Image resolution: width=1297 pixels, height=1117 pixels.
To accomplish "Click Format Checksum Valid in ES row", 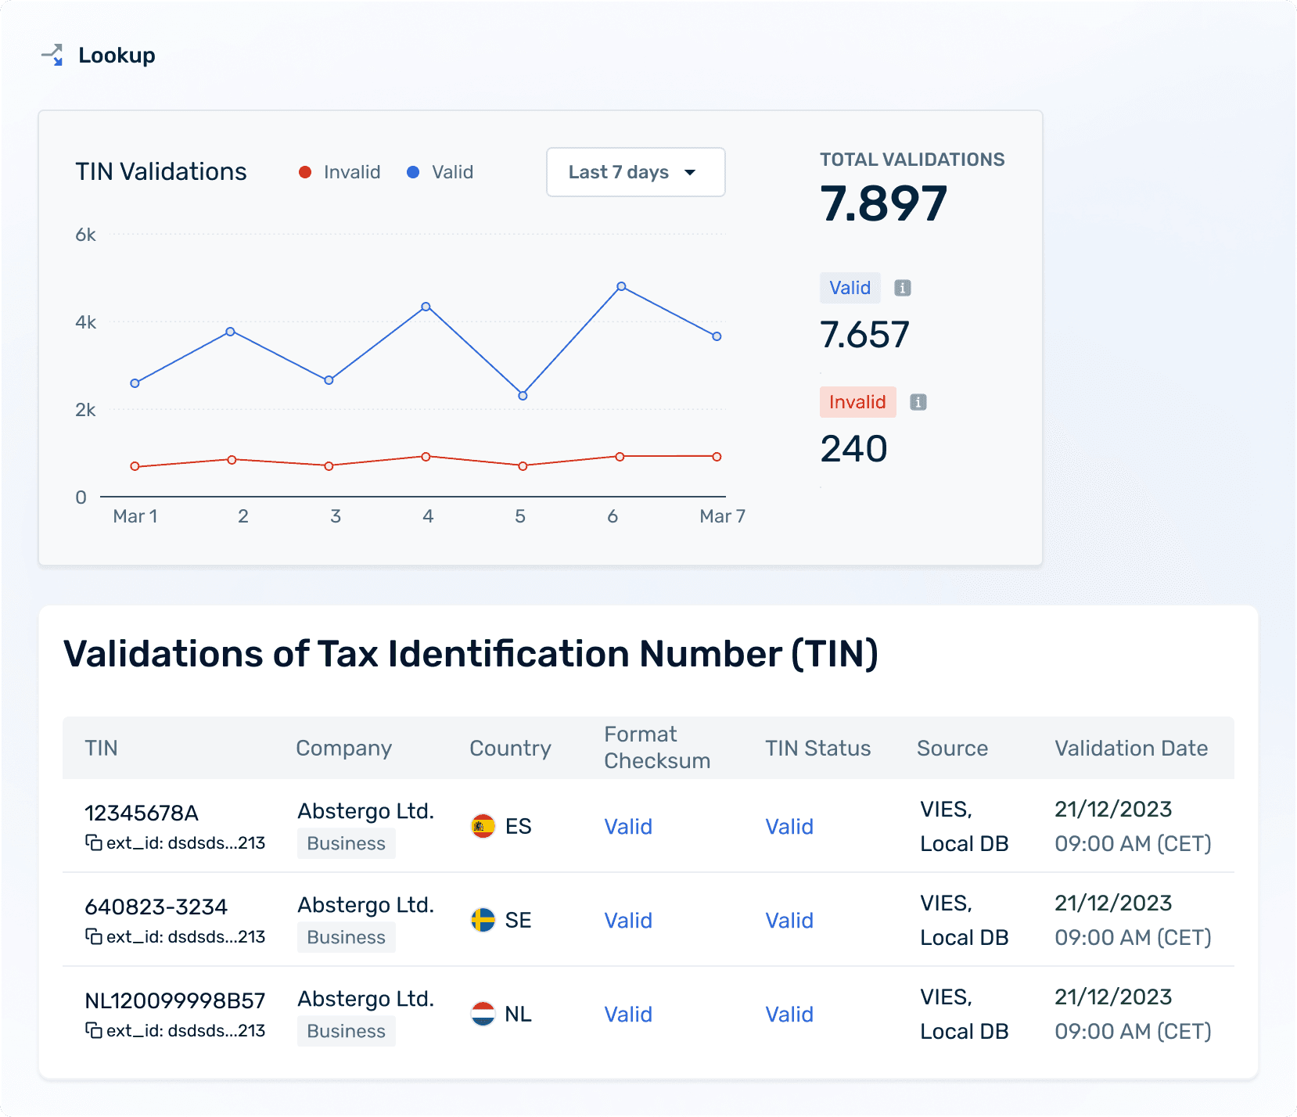I will (628, 827).
